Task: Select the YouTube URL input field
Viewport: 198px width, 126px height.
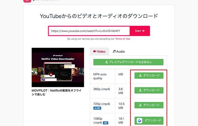Action: (89, 31)
